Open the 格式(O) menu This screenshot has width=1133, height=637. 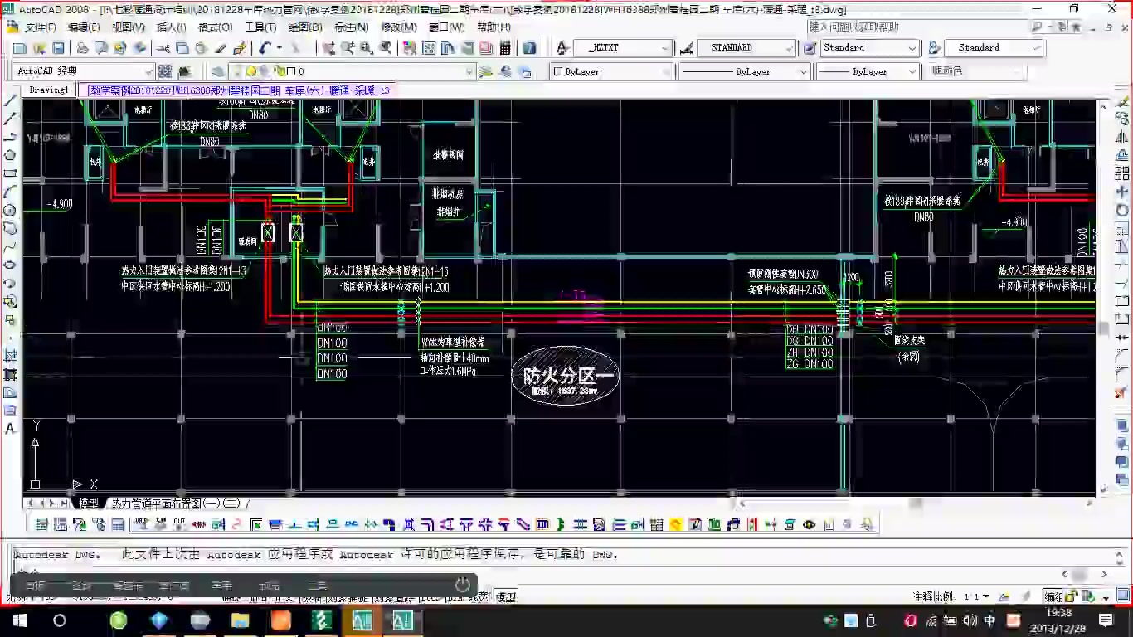click(216, 27)
